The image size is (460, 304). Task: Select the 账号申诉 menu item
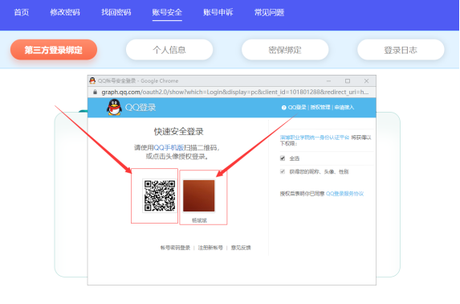218,12
